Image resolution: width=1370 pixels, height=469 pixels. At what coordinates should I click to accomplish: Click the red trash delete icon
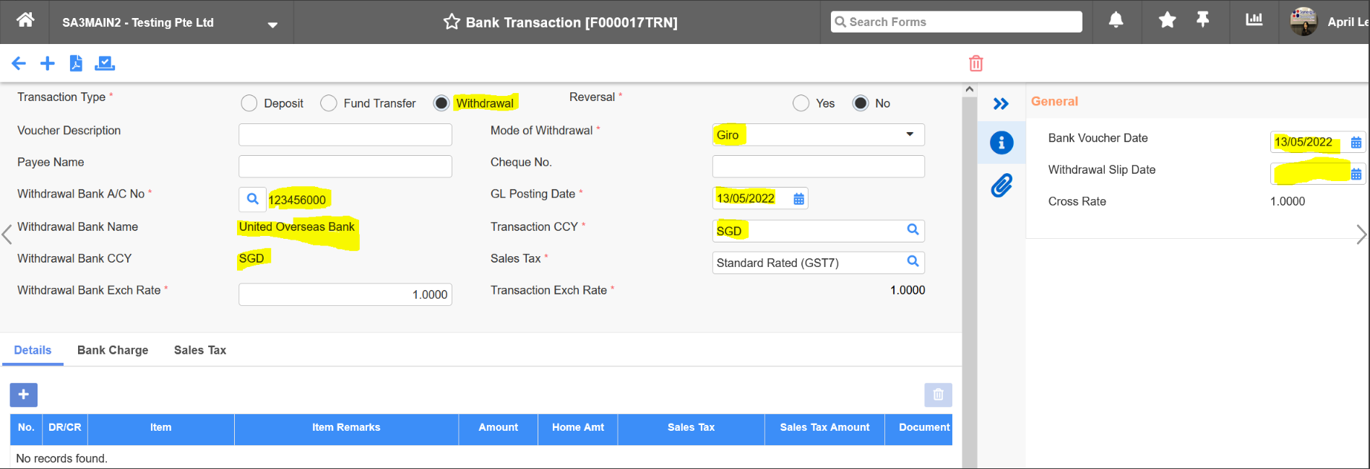(975, 63)
